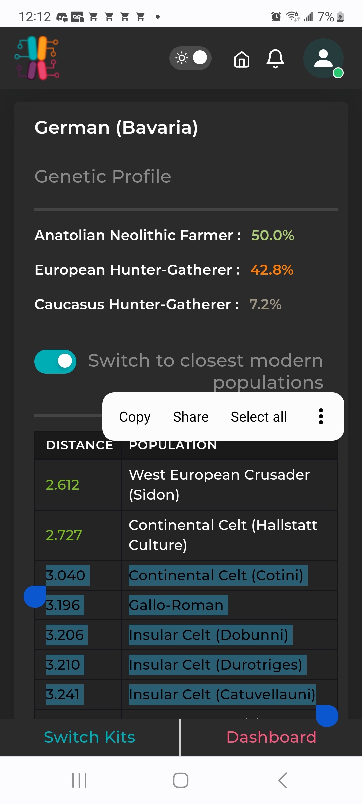This screenshot has height=804, width=362.
Task: Tap the West European Crusader (Sidon) row
Action: point(186,485)
